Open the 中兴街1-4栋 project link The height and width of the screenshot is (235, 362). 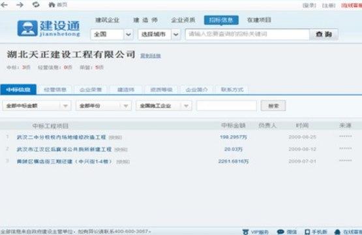point(64,161)
